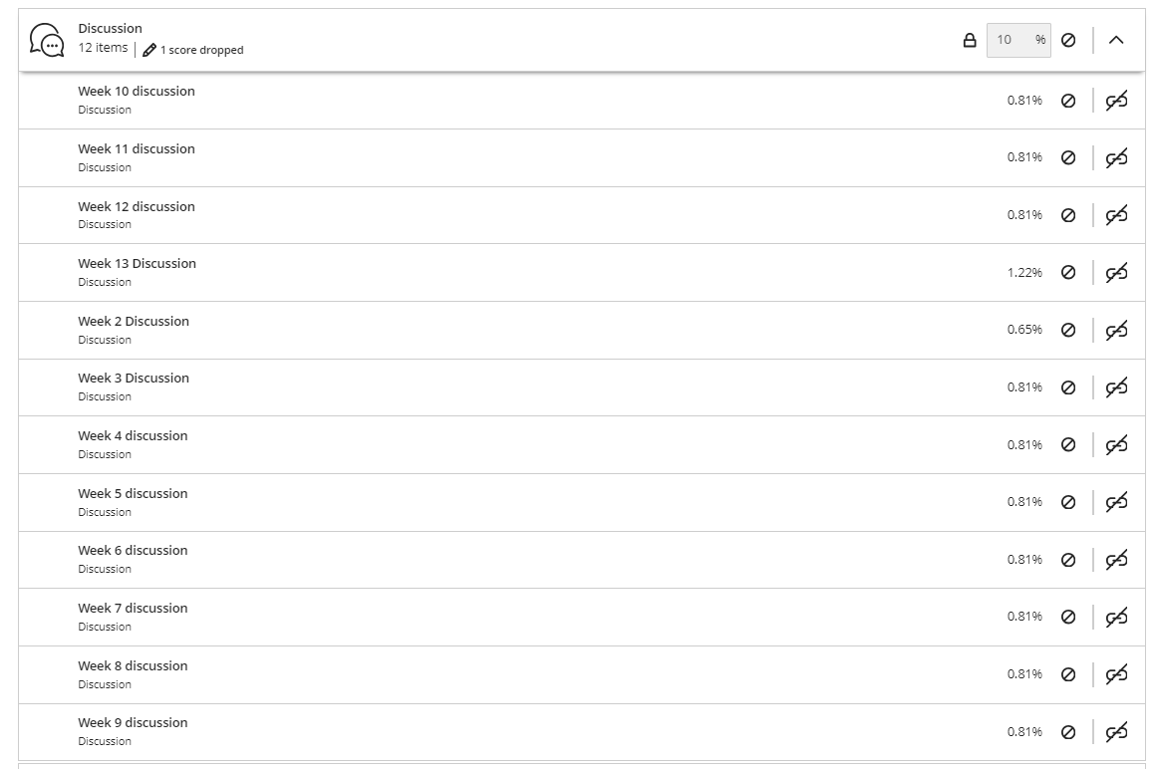Screen dimensions: 1158x769
Task: Toggle the exclude icon for Week 11 discussion
Action: click(1068, 157)
